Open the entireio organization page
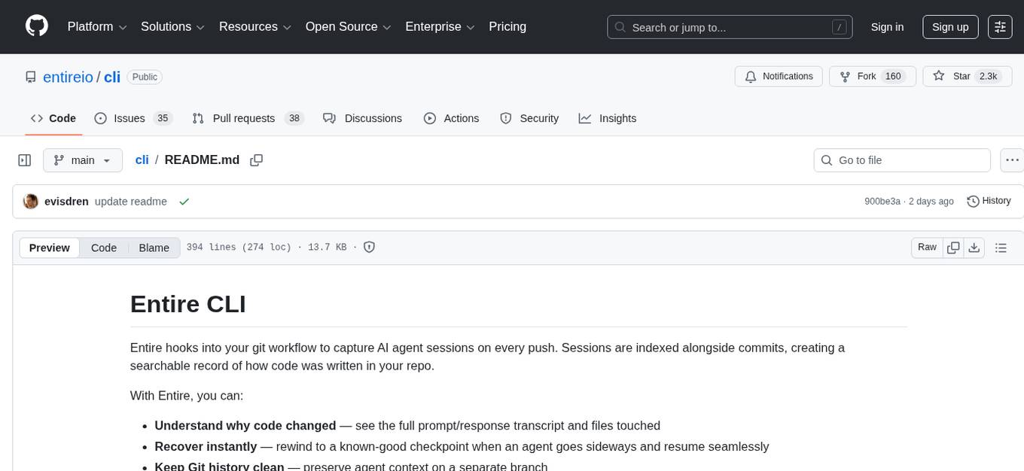Image resolution: width=1024 pixels, height=471 pixels. [68, 77]
